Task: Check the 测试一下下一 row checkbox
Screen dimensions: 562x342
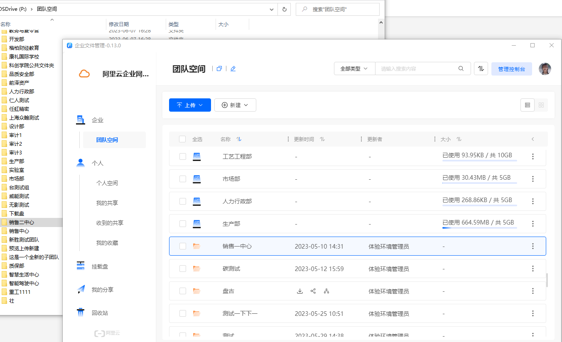Action: 182,313
